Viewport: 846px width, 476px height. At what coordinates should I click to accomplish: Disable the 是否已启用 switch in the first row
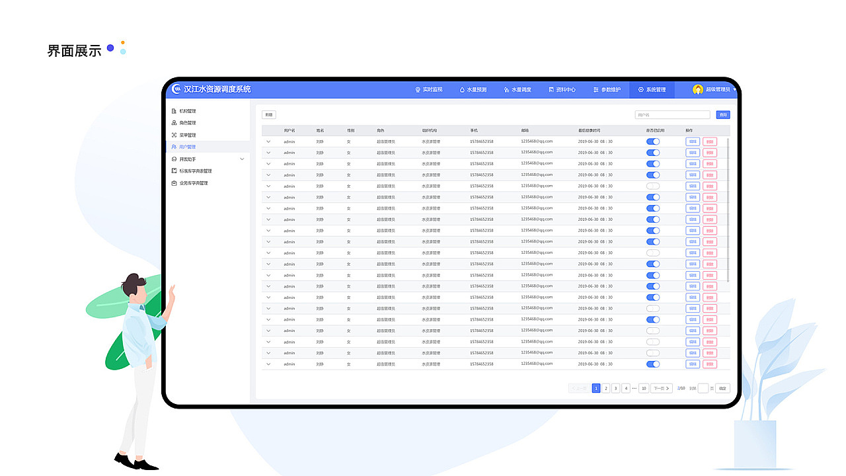pos(653,141)
